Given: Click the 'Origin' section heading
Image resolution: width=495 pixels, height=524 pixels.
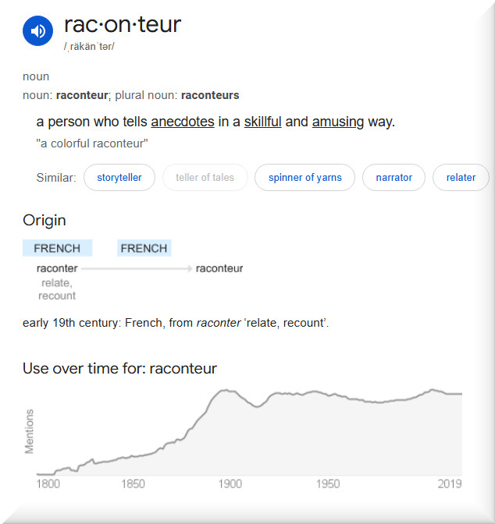Looking at the screenshot, I should coord(45,221).
